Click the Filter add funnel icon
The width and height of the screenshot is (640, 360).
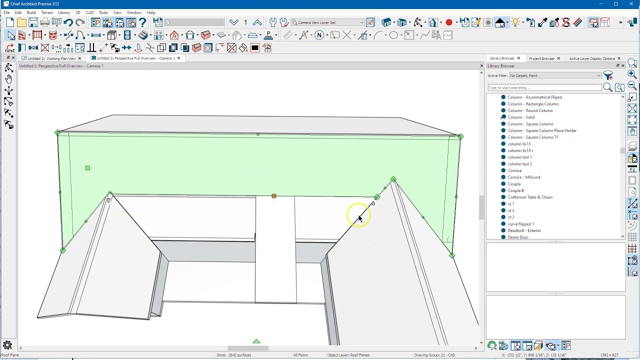(608, 75)
